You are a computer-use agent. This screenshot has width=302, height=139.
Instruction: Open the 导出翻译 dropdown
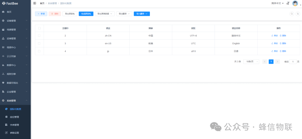[124, 14]
